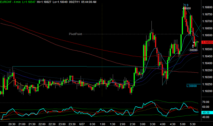This screenshot has height=126, width=213.
Task: Click the 4:30 time axis label
Action: [172, 124]
